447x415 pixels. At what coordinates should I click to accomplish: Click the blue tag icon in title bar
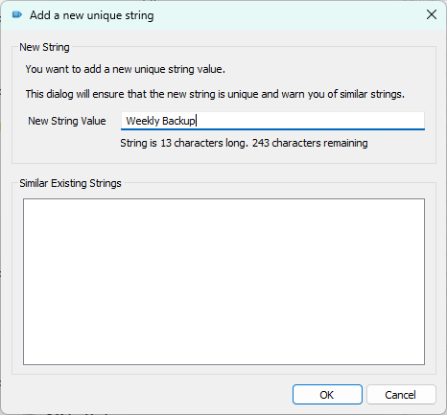pyautogui.click(x=16, y=14)
